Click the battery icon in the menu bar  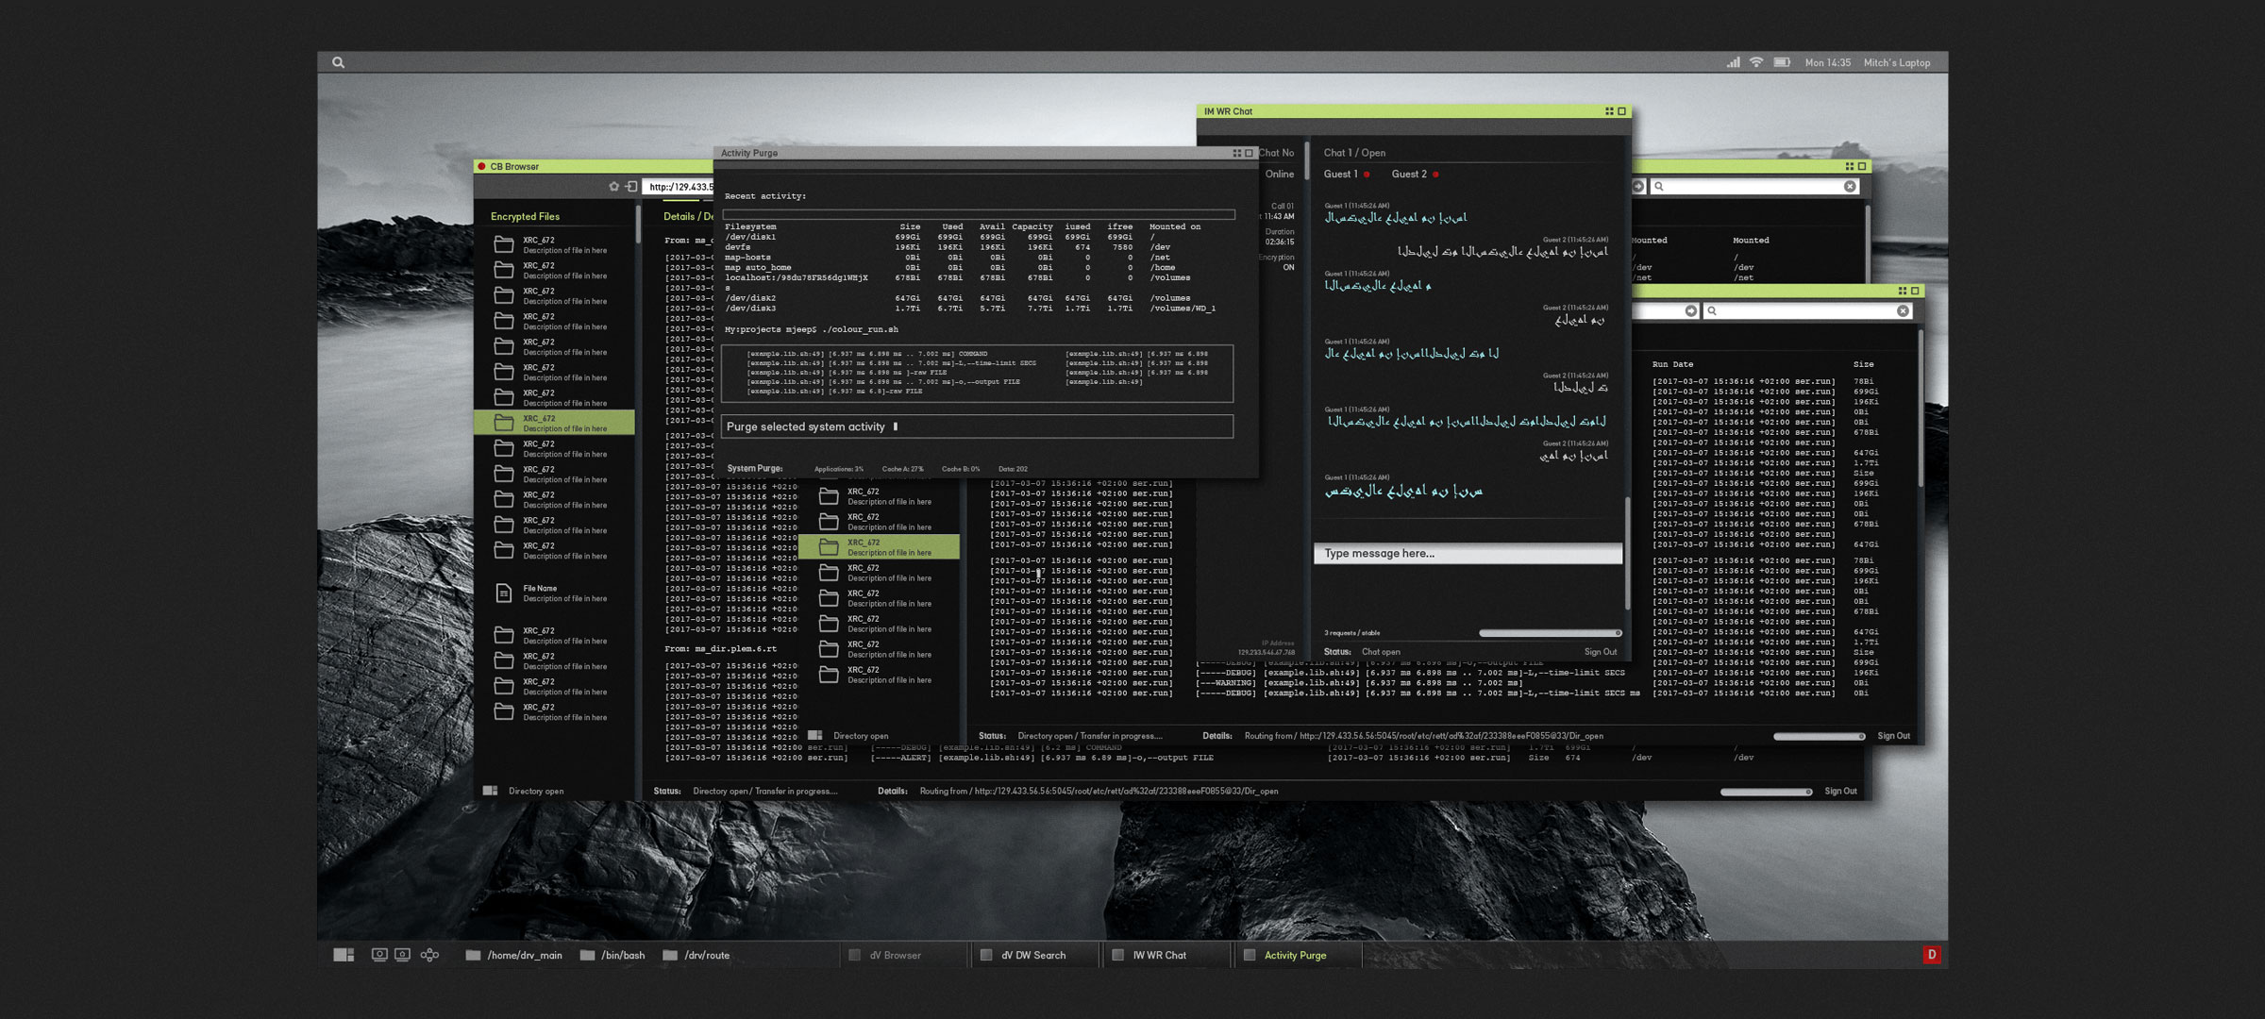(1782, 62)
